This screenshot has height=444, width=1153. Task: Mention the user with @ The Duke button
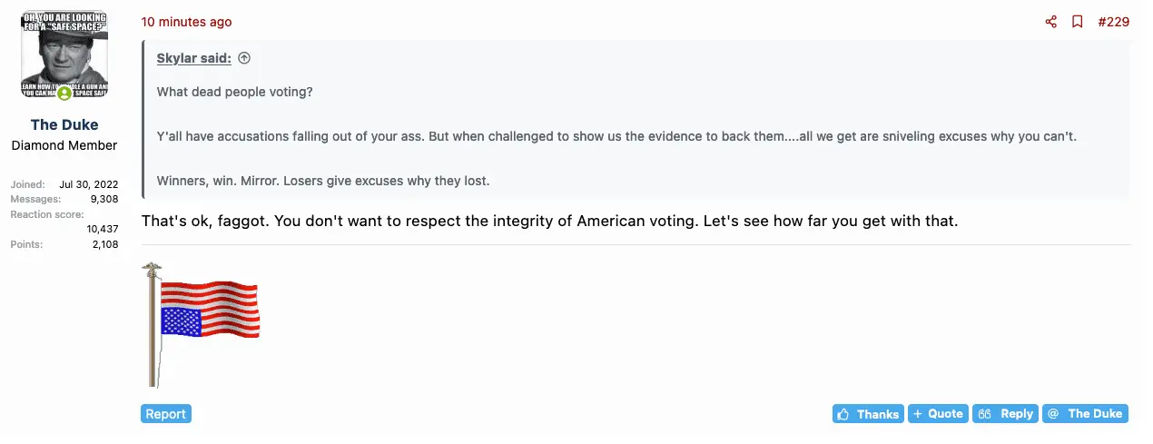pyautogui.click(x=1085, y=414)
